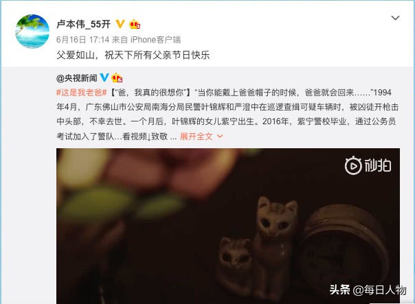Click the 秒拍 play logo on the video
This screenshot has height=304, width=415.
(x=368, y=166)
